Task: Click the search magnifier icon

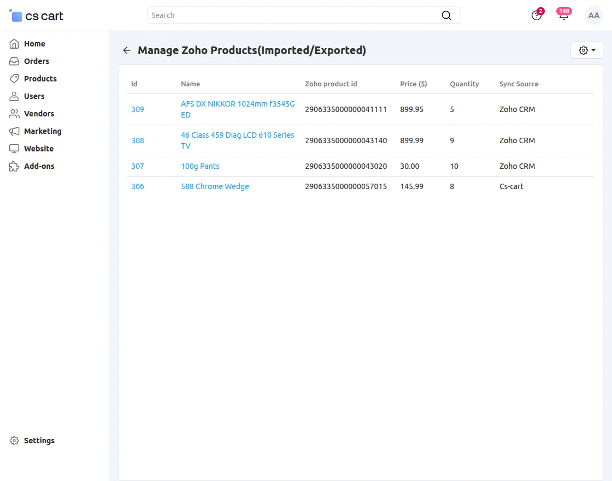Action: click(446, 15)
